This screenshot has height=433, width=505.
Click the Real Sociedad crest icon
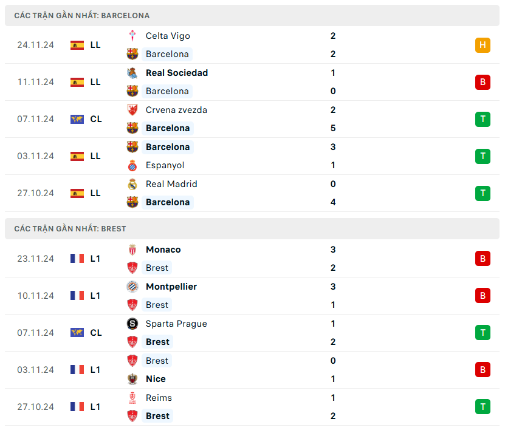click(132, 73)
